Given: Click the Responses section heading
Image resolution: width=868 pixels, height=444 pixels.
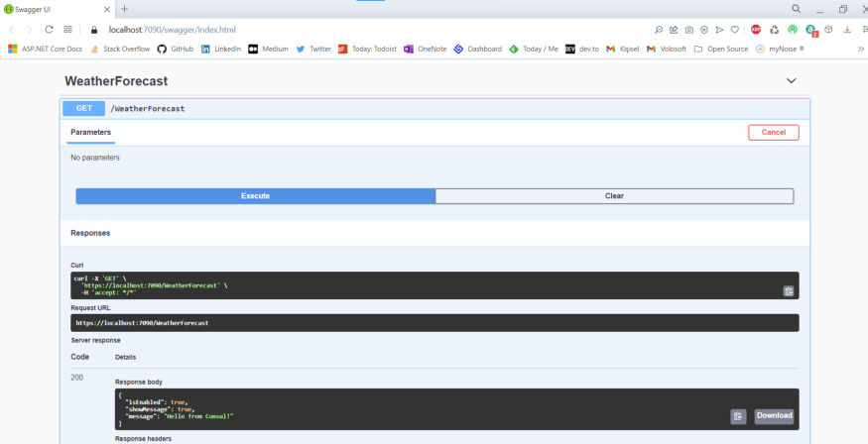Looking at the screenshot, I should coord(90,233).
